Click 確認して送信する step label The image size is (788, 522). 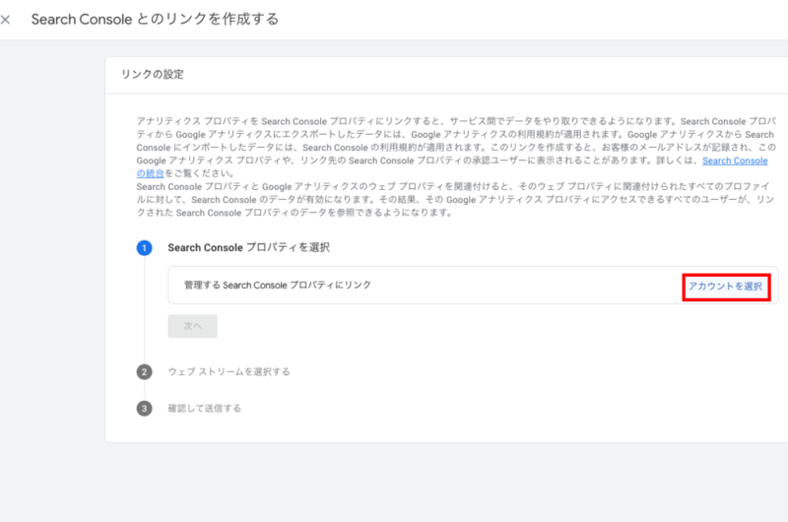point(205,408)
